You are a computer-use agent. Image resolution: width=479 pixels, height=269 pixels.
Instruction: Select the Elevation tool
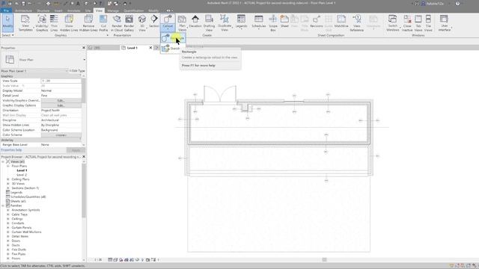pos(195,22)
